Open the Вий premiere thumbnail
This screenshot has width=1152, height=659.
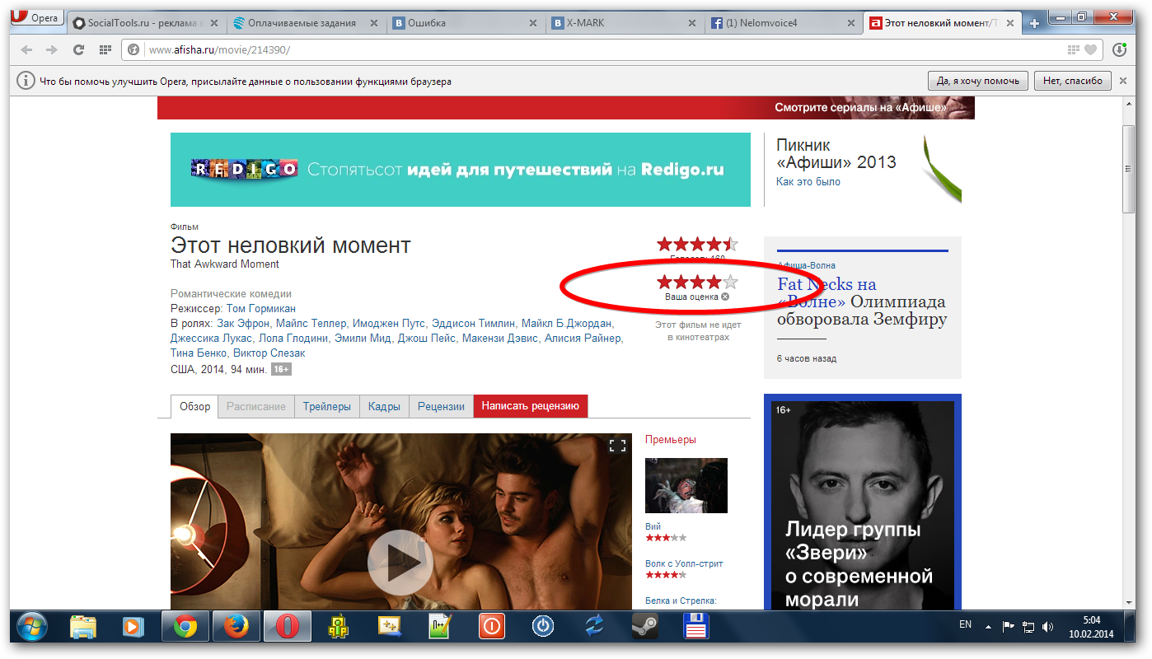tap(686, 485)
